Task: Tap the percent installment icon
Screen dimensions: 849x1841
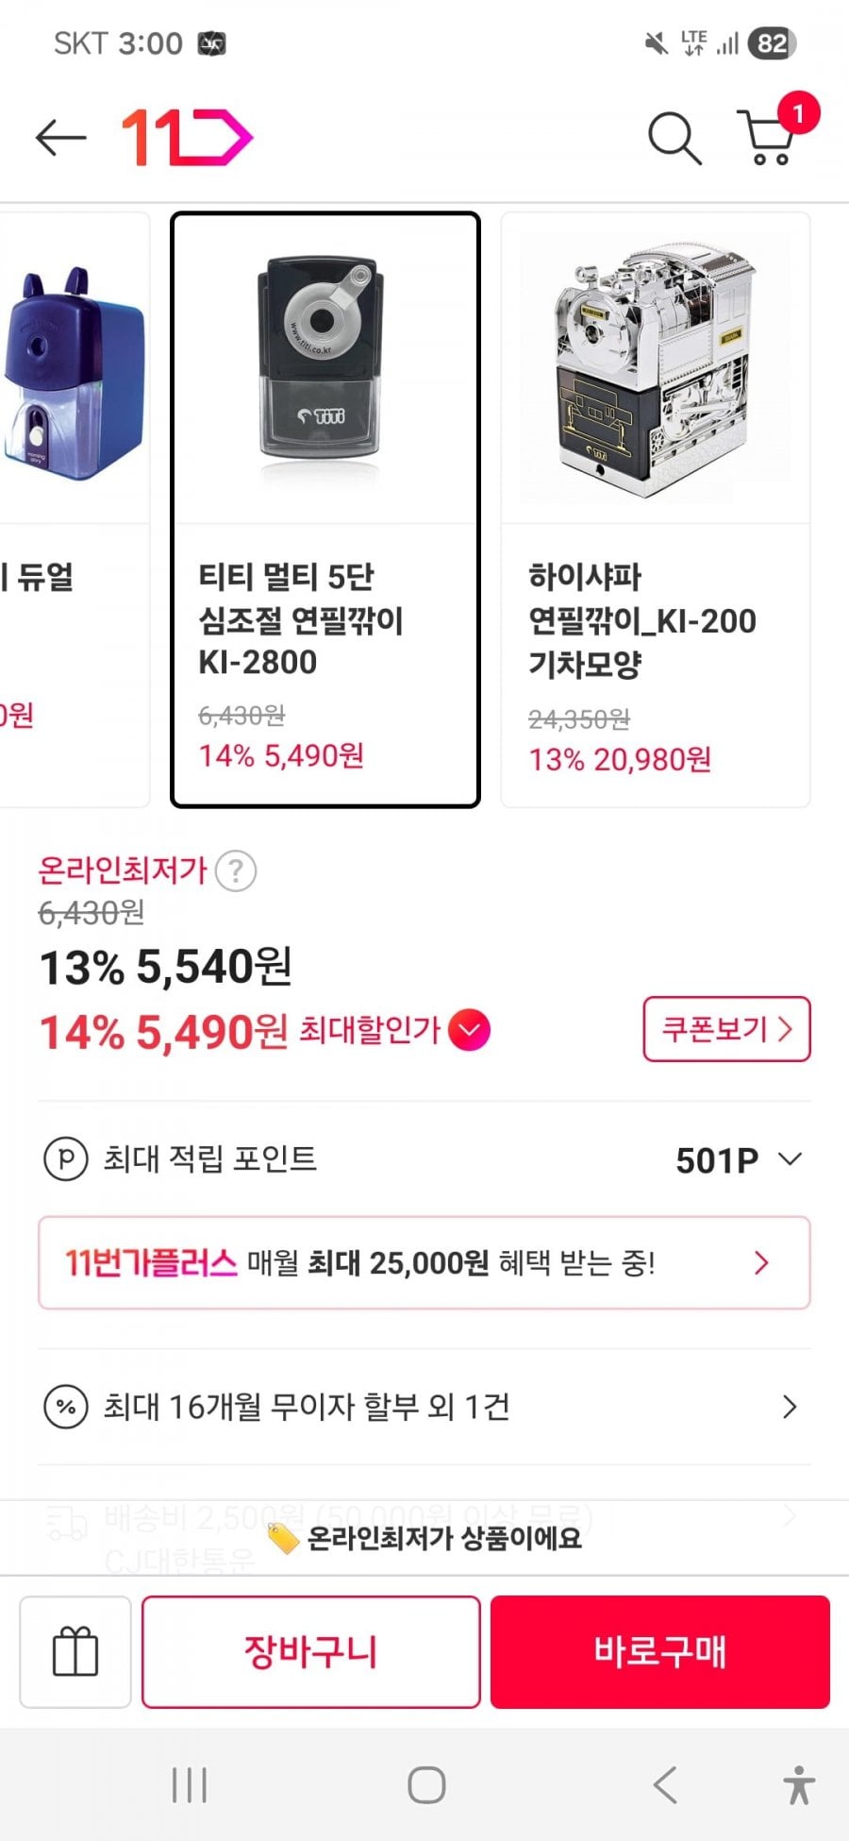Action: click(66, 1407)
